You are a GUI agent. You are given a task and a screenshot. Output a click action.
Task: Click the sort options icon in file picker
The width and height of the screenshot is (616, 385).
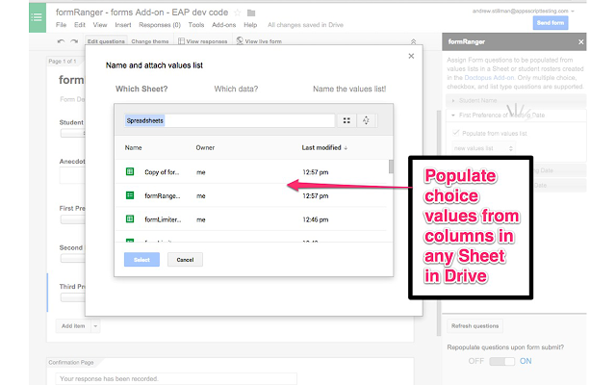click(366, 120)
